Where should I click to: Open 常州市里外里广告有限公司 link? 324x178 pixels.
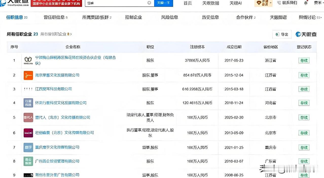tap(57, 175)
